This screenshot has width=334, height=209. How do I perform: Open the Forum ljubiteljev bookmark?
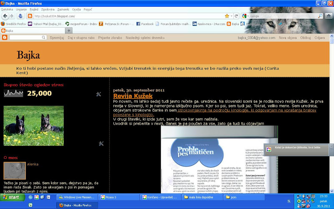[173, 24]
